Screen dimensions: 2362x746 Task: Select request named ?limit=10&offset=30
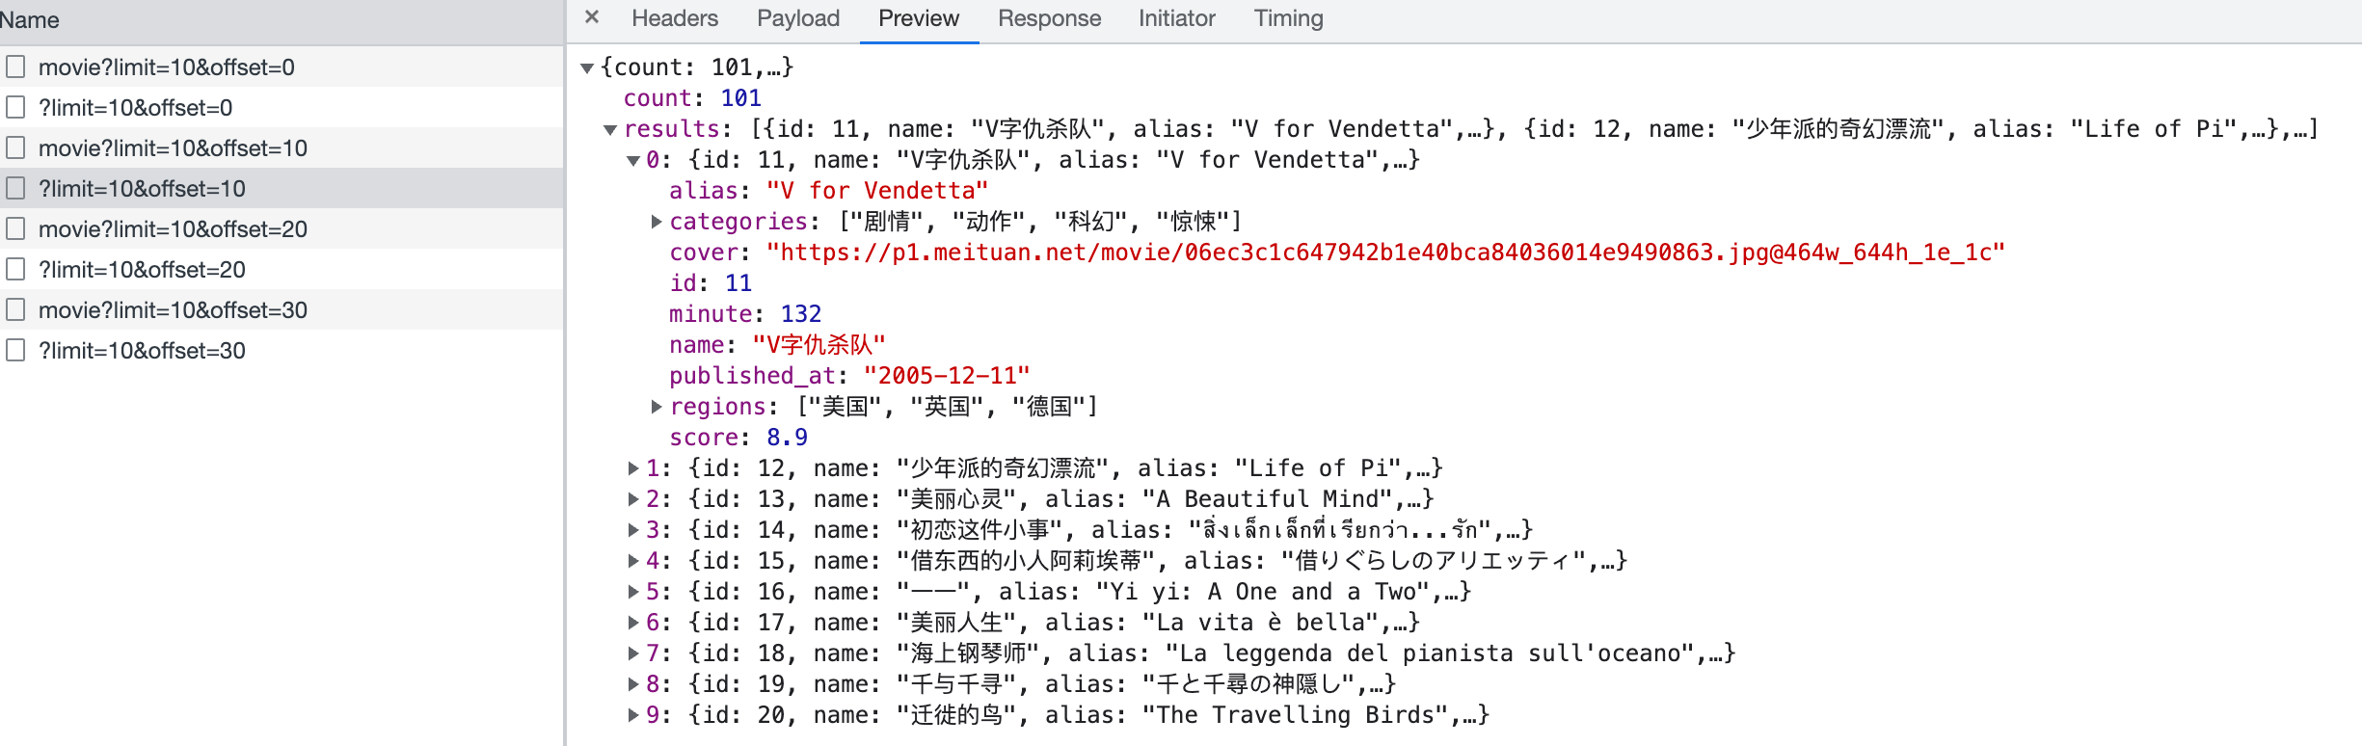(x=143, y=351)
